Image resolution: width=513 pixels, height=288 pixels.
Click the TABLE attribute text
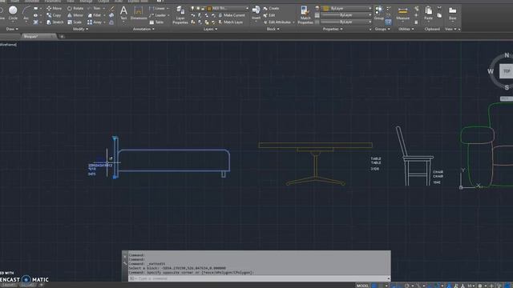(x=376, y=161)
